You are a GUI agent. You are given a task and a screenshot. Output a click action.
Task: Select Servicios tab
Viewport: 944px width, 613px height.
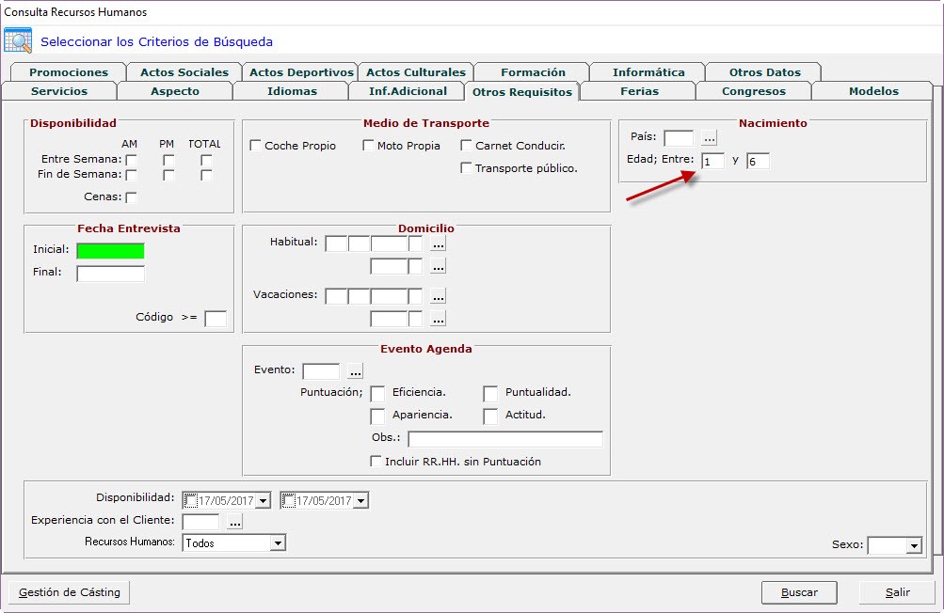pyautogui.click(x=59, y=91)
